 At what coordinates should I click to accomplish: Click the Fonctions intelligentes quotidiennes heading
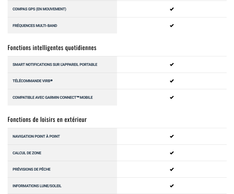tap(52, 48)
